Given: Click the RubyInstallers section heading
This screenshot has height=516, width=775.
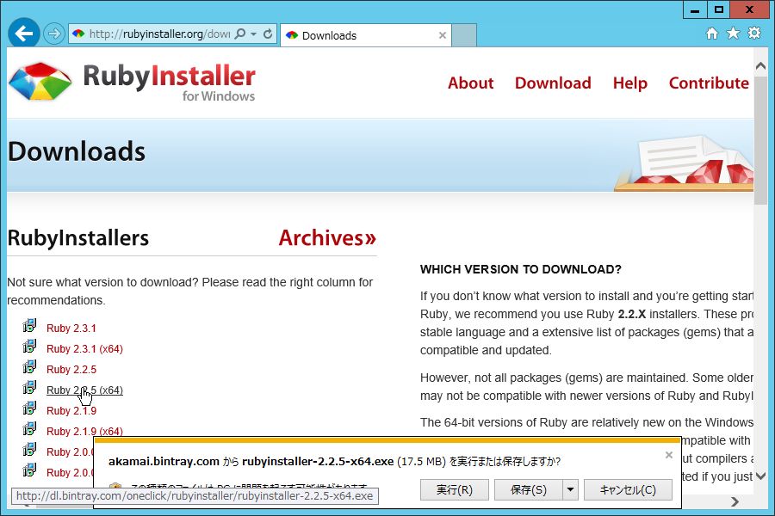Looking at the screenshot, I should coord(78,238).
